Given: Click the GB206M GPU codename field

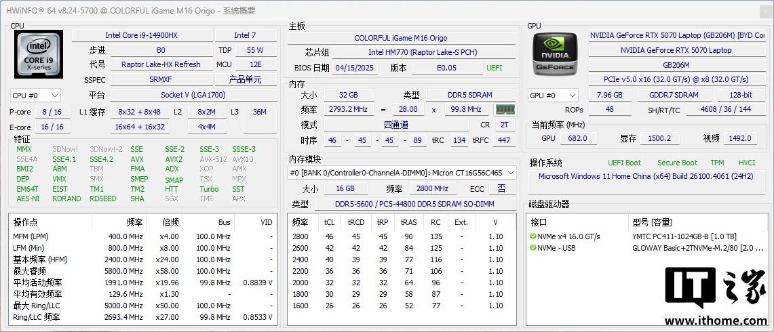Looking at the screenshot, I should coord(676,65).
